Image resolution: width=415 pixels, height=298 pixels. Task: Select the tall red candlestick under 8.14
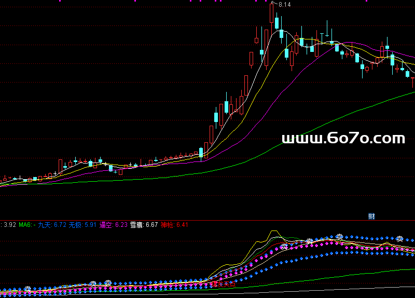pos(271,13)
